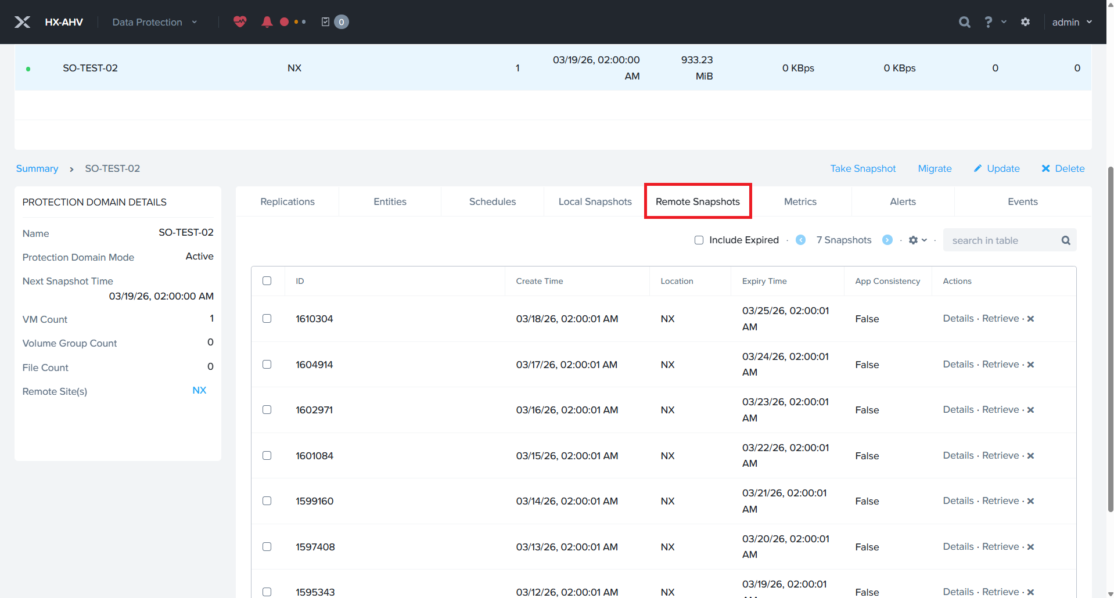This screenshot has height=598, width=1114.
Task: Switch to the Local Snapshots tab
Action: point(595,201)
